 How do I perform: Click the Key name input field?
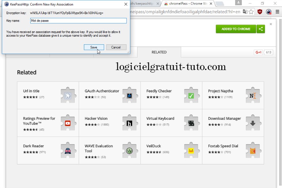pos(78,21)
